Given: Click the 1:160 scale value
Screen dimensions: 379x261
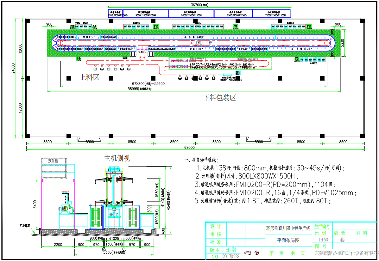Looking at the screenshot, I should click(323, 240).
